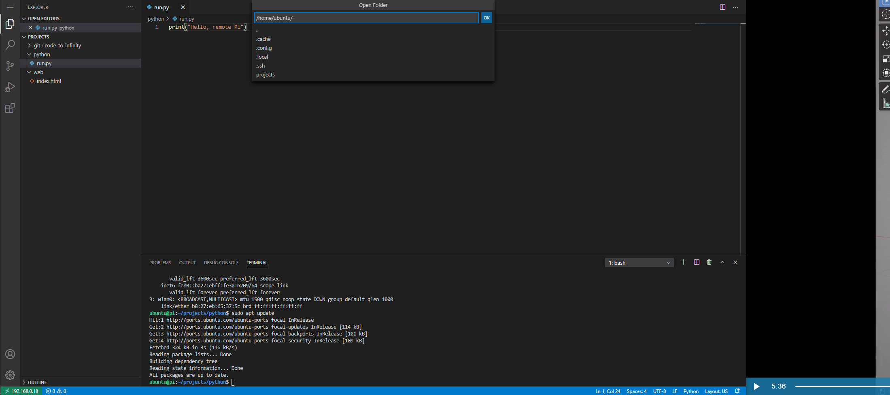
Task: Open the VS Code hamburger menu
Action: [x=10, y=7]
